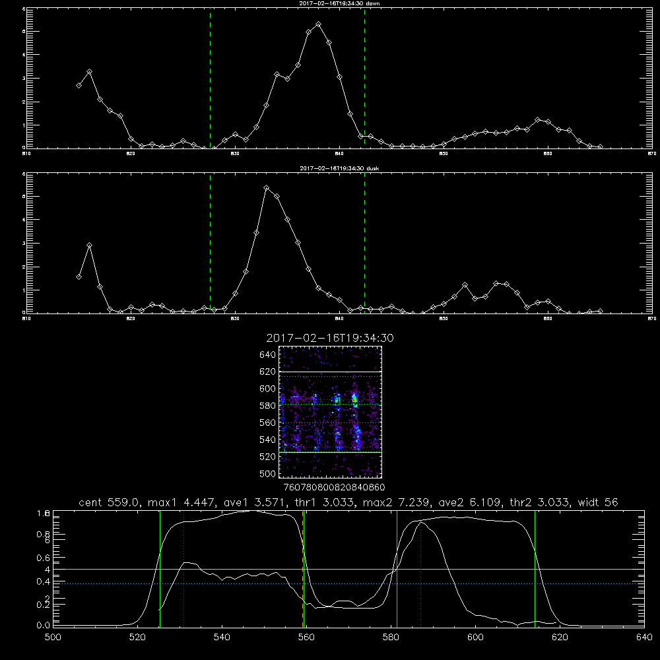The image size is (660, 660).
Task: Click x-axis label "560" in bottom profile plot
Action: (x=306, y=638)
